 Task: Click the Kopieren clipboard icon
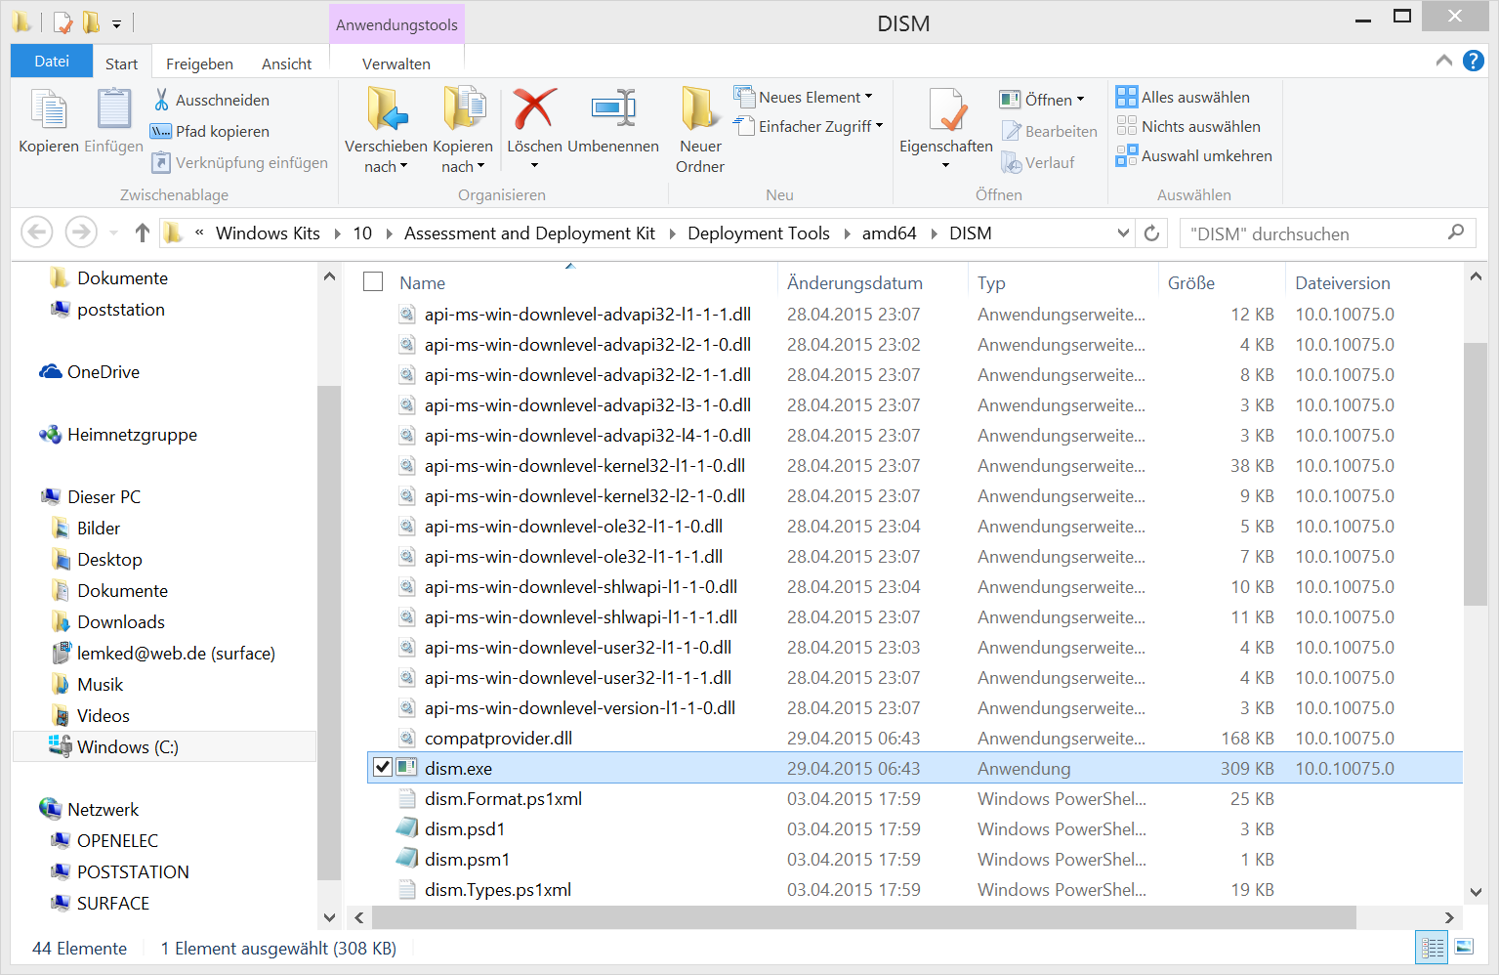point(48,109)
